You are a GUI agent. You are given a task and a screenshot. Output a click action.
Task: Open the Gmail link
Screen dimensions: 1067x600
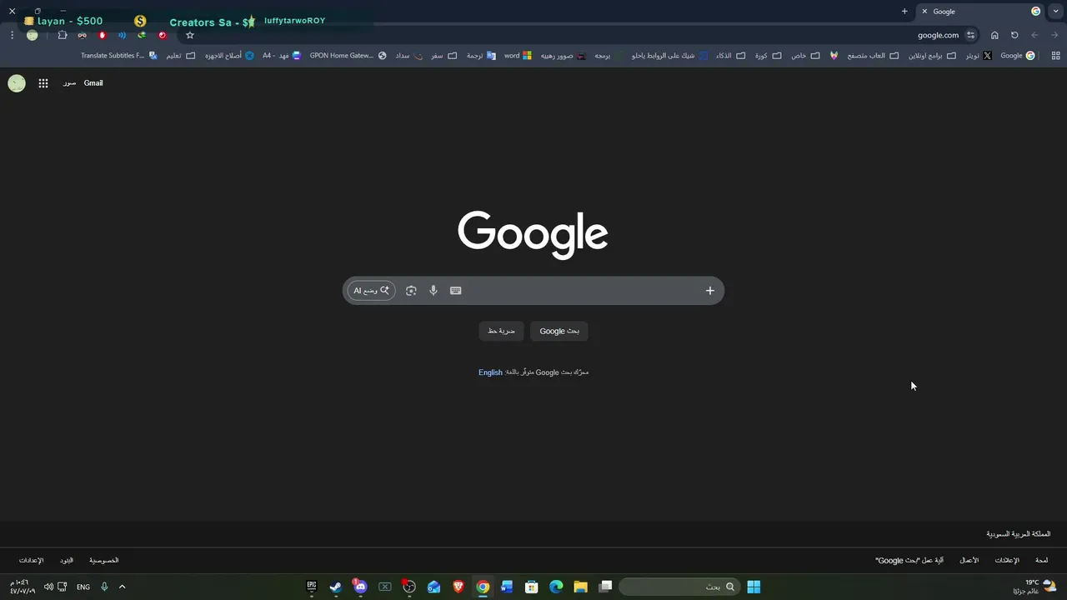click(x=93, y=83)
